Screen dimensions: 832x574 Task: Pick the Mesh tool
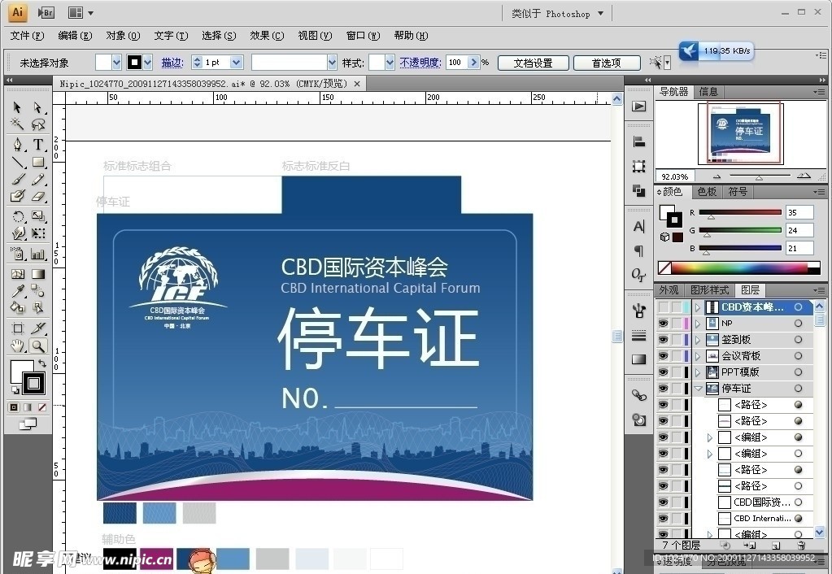18,274
